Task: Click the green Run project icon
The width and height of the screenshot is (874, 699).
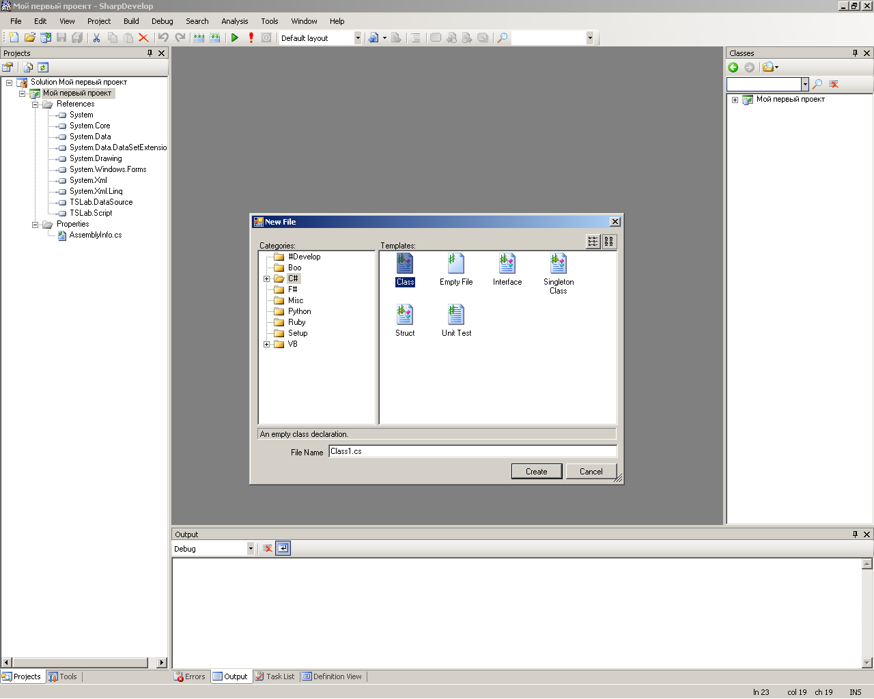Action: (234, 38)
